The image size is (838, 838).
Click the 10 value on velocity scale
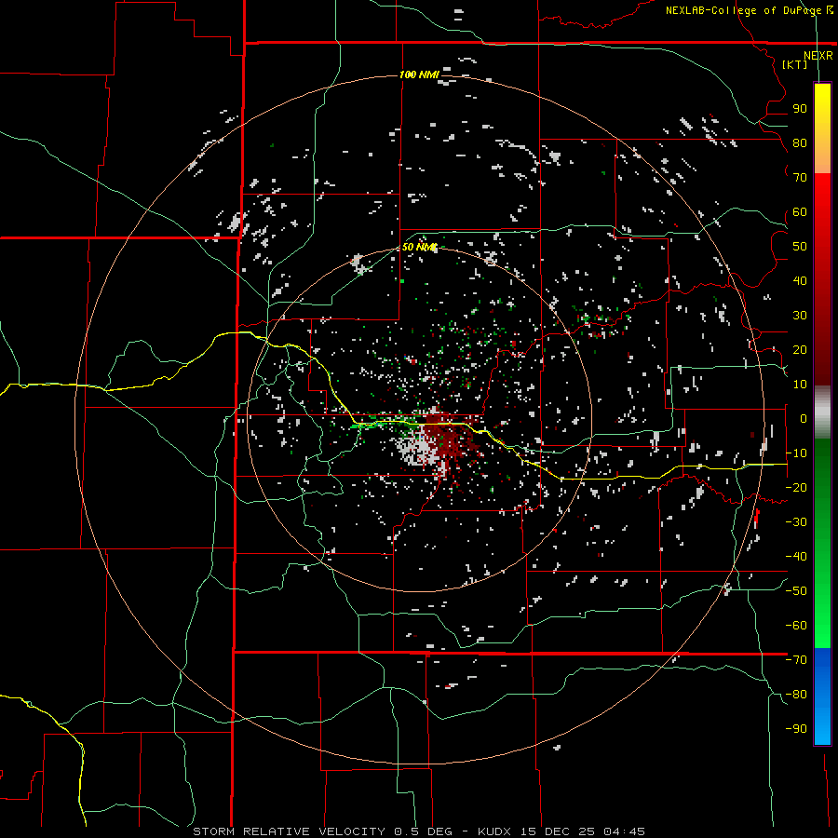(x=800, y=385)
